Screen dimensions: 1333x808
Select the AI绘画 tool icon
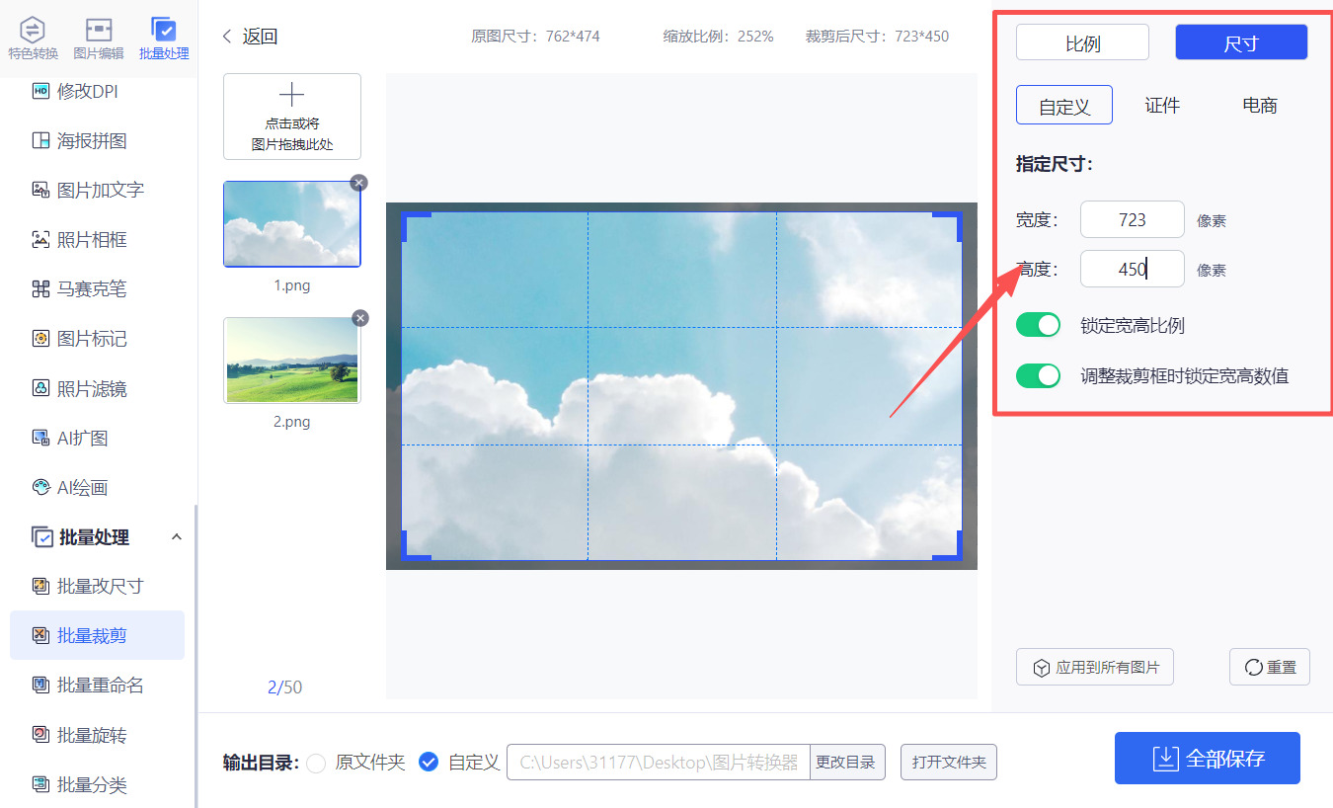pos(40,487)
